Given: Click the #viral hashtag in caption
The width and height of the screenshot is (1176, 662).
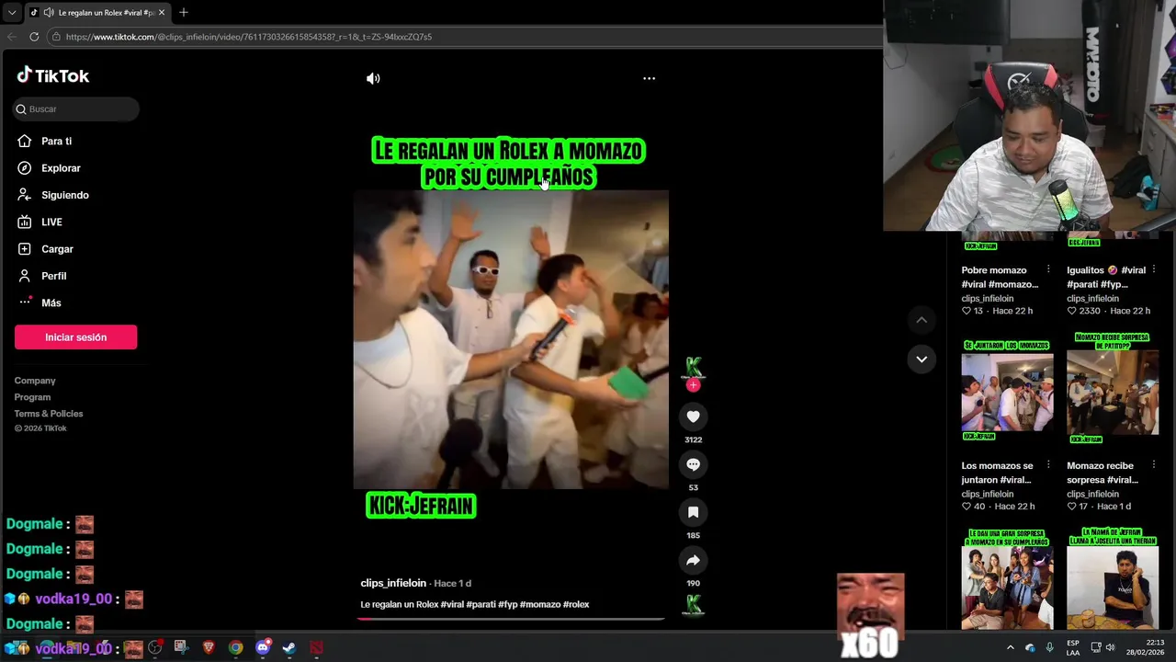Looking at the screenshot, I should (452, 604).
